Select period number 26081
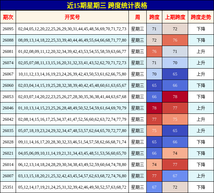214x193 pixels. coord(8,51)
